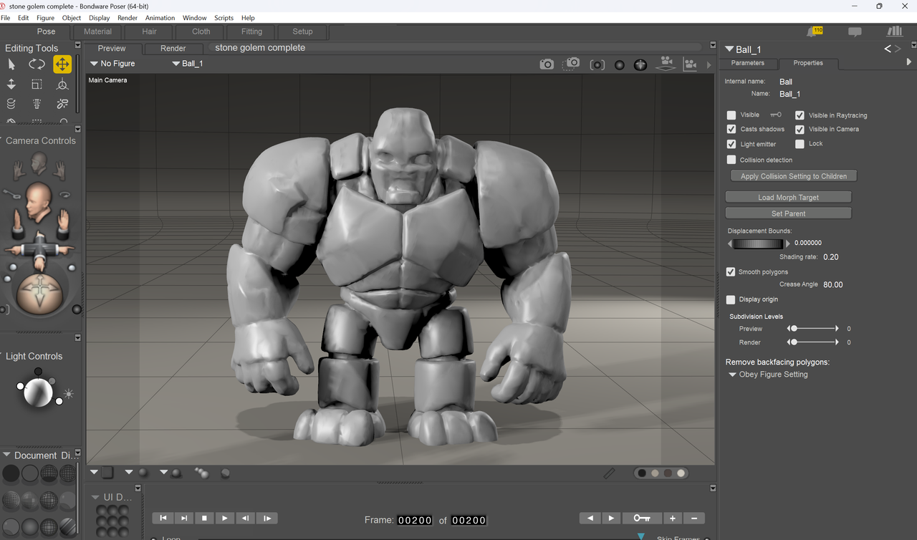Enable the Lock checkbox
The height and width of the screenshot is (540, 917).
pyautogui.click(x=800, y=144)
